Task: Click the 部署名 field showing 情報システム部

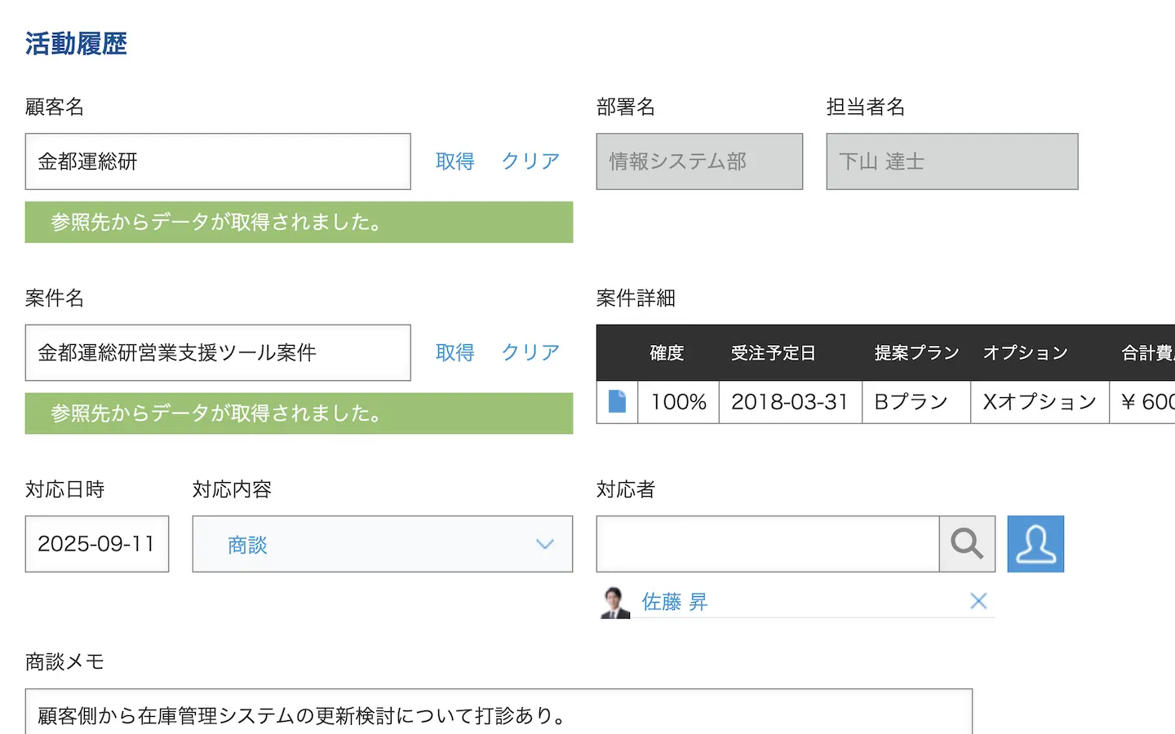Action: pos(699,161)
